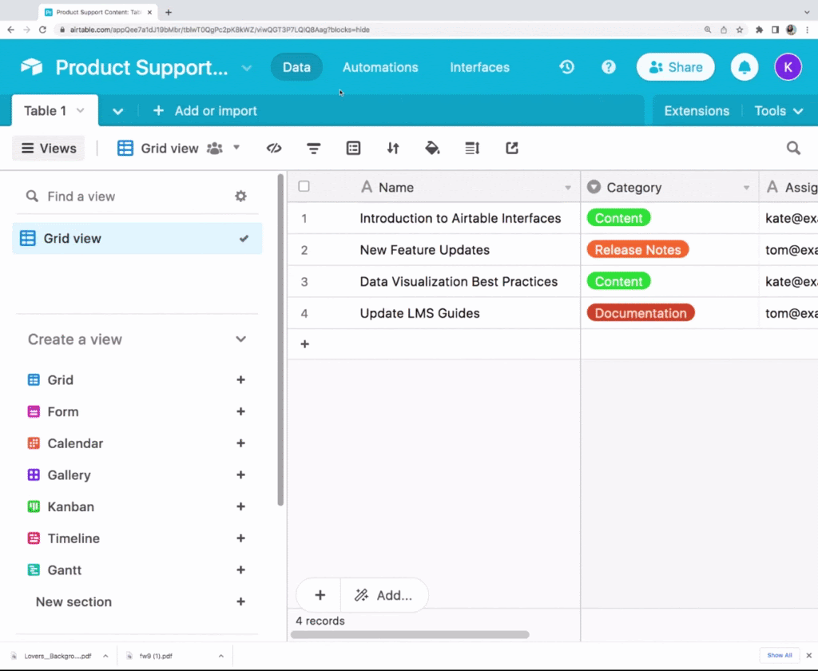Click the Content tag in row 1
The height and width of the screenshot is (671, 818).
point(619,218)
